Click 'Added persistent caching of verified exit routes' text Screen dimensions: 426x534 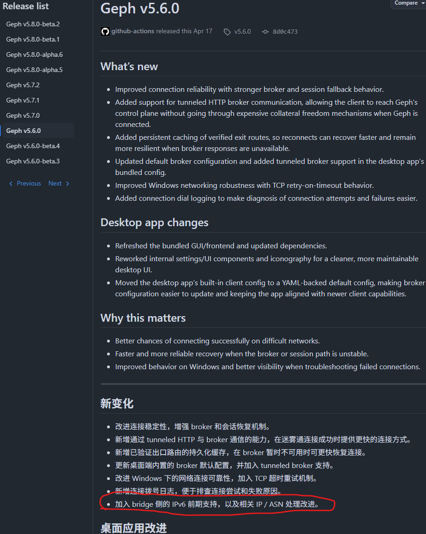[265, 143]
